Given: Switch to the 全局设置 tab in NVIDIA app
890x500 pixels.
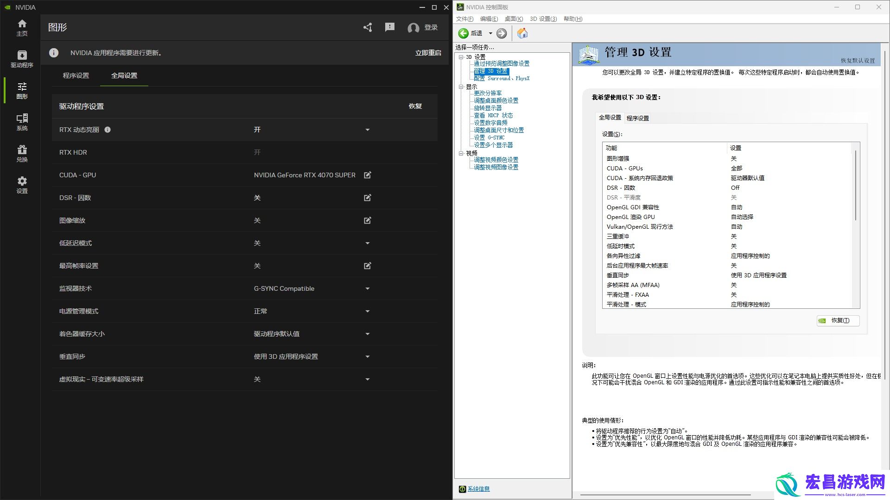Looking at the screenshot, I should point(124,75).
